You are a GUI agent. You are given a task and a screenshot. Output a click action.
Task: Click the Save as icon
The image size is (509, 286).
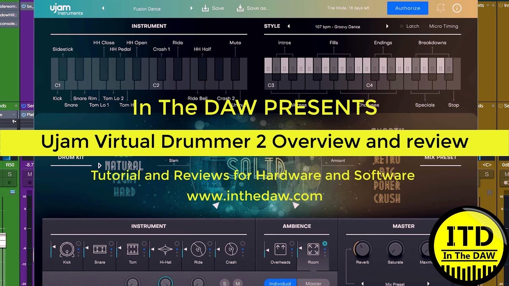[x=240, y=8]
